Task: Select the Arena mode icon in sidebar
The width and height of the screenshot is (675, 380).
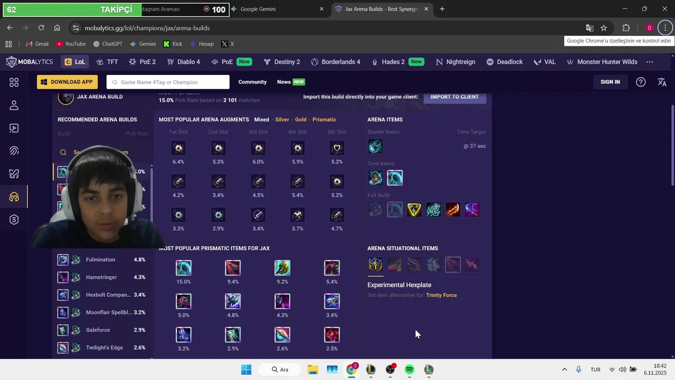Action: point(14,197)
